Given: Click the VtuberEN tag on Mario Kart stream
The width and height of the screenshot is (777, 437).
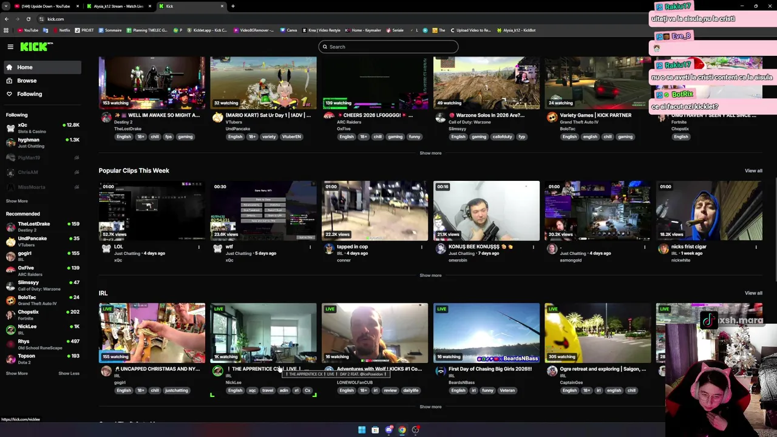Looking at the screenshot, I should pyautogui.click(x=291, y=137).
